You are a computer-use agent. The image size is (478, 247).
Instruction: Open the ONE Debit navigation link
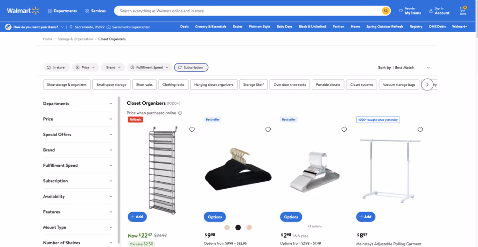(x=437, y=27)
